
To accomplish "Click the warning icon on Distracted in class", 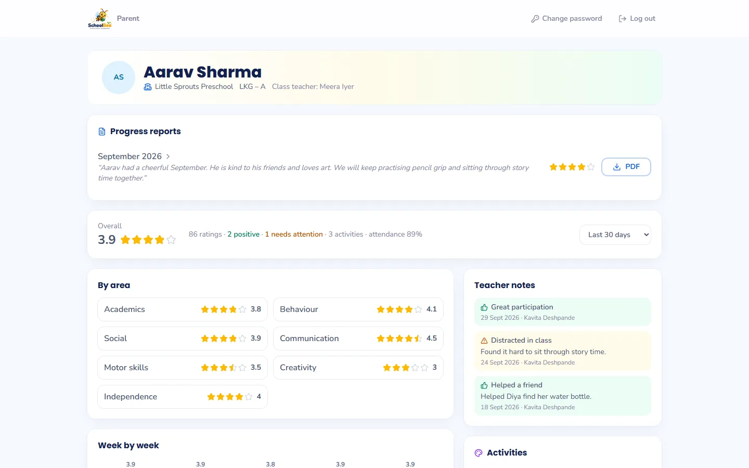I will (x=484, y=341).
